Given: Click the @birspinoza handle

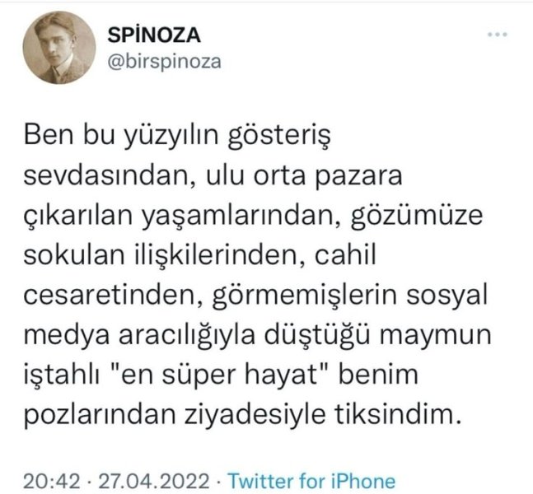Looking at the screenshot, I should [165, 63].
